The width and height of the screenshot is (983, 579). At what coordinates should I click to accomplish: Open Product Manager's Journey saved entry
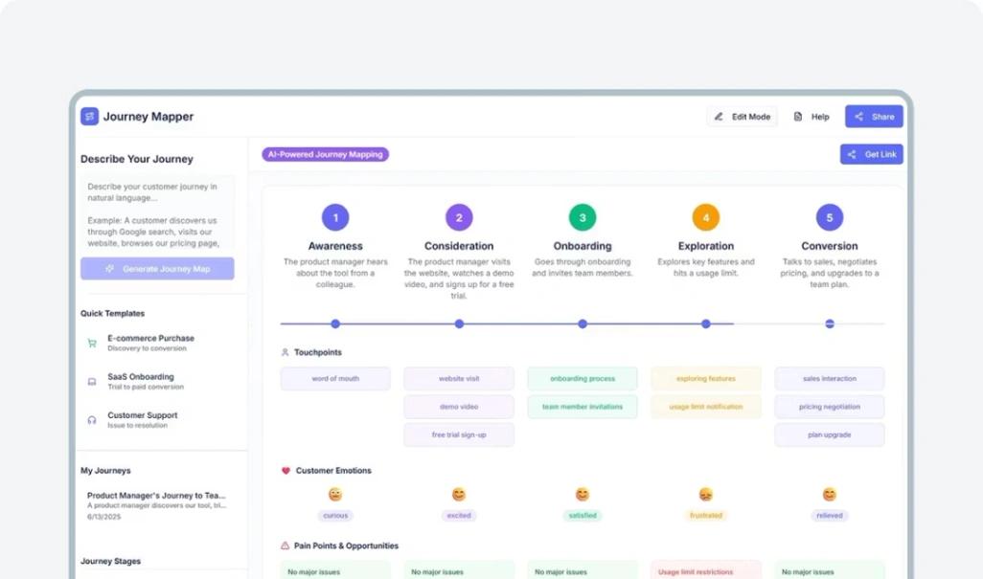(157, 505)
